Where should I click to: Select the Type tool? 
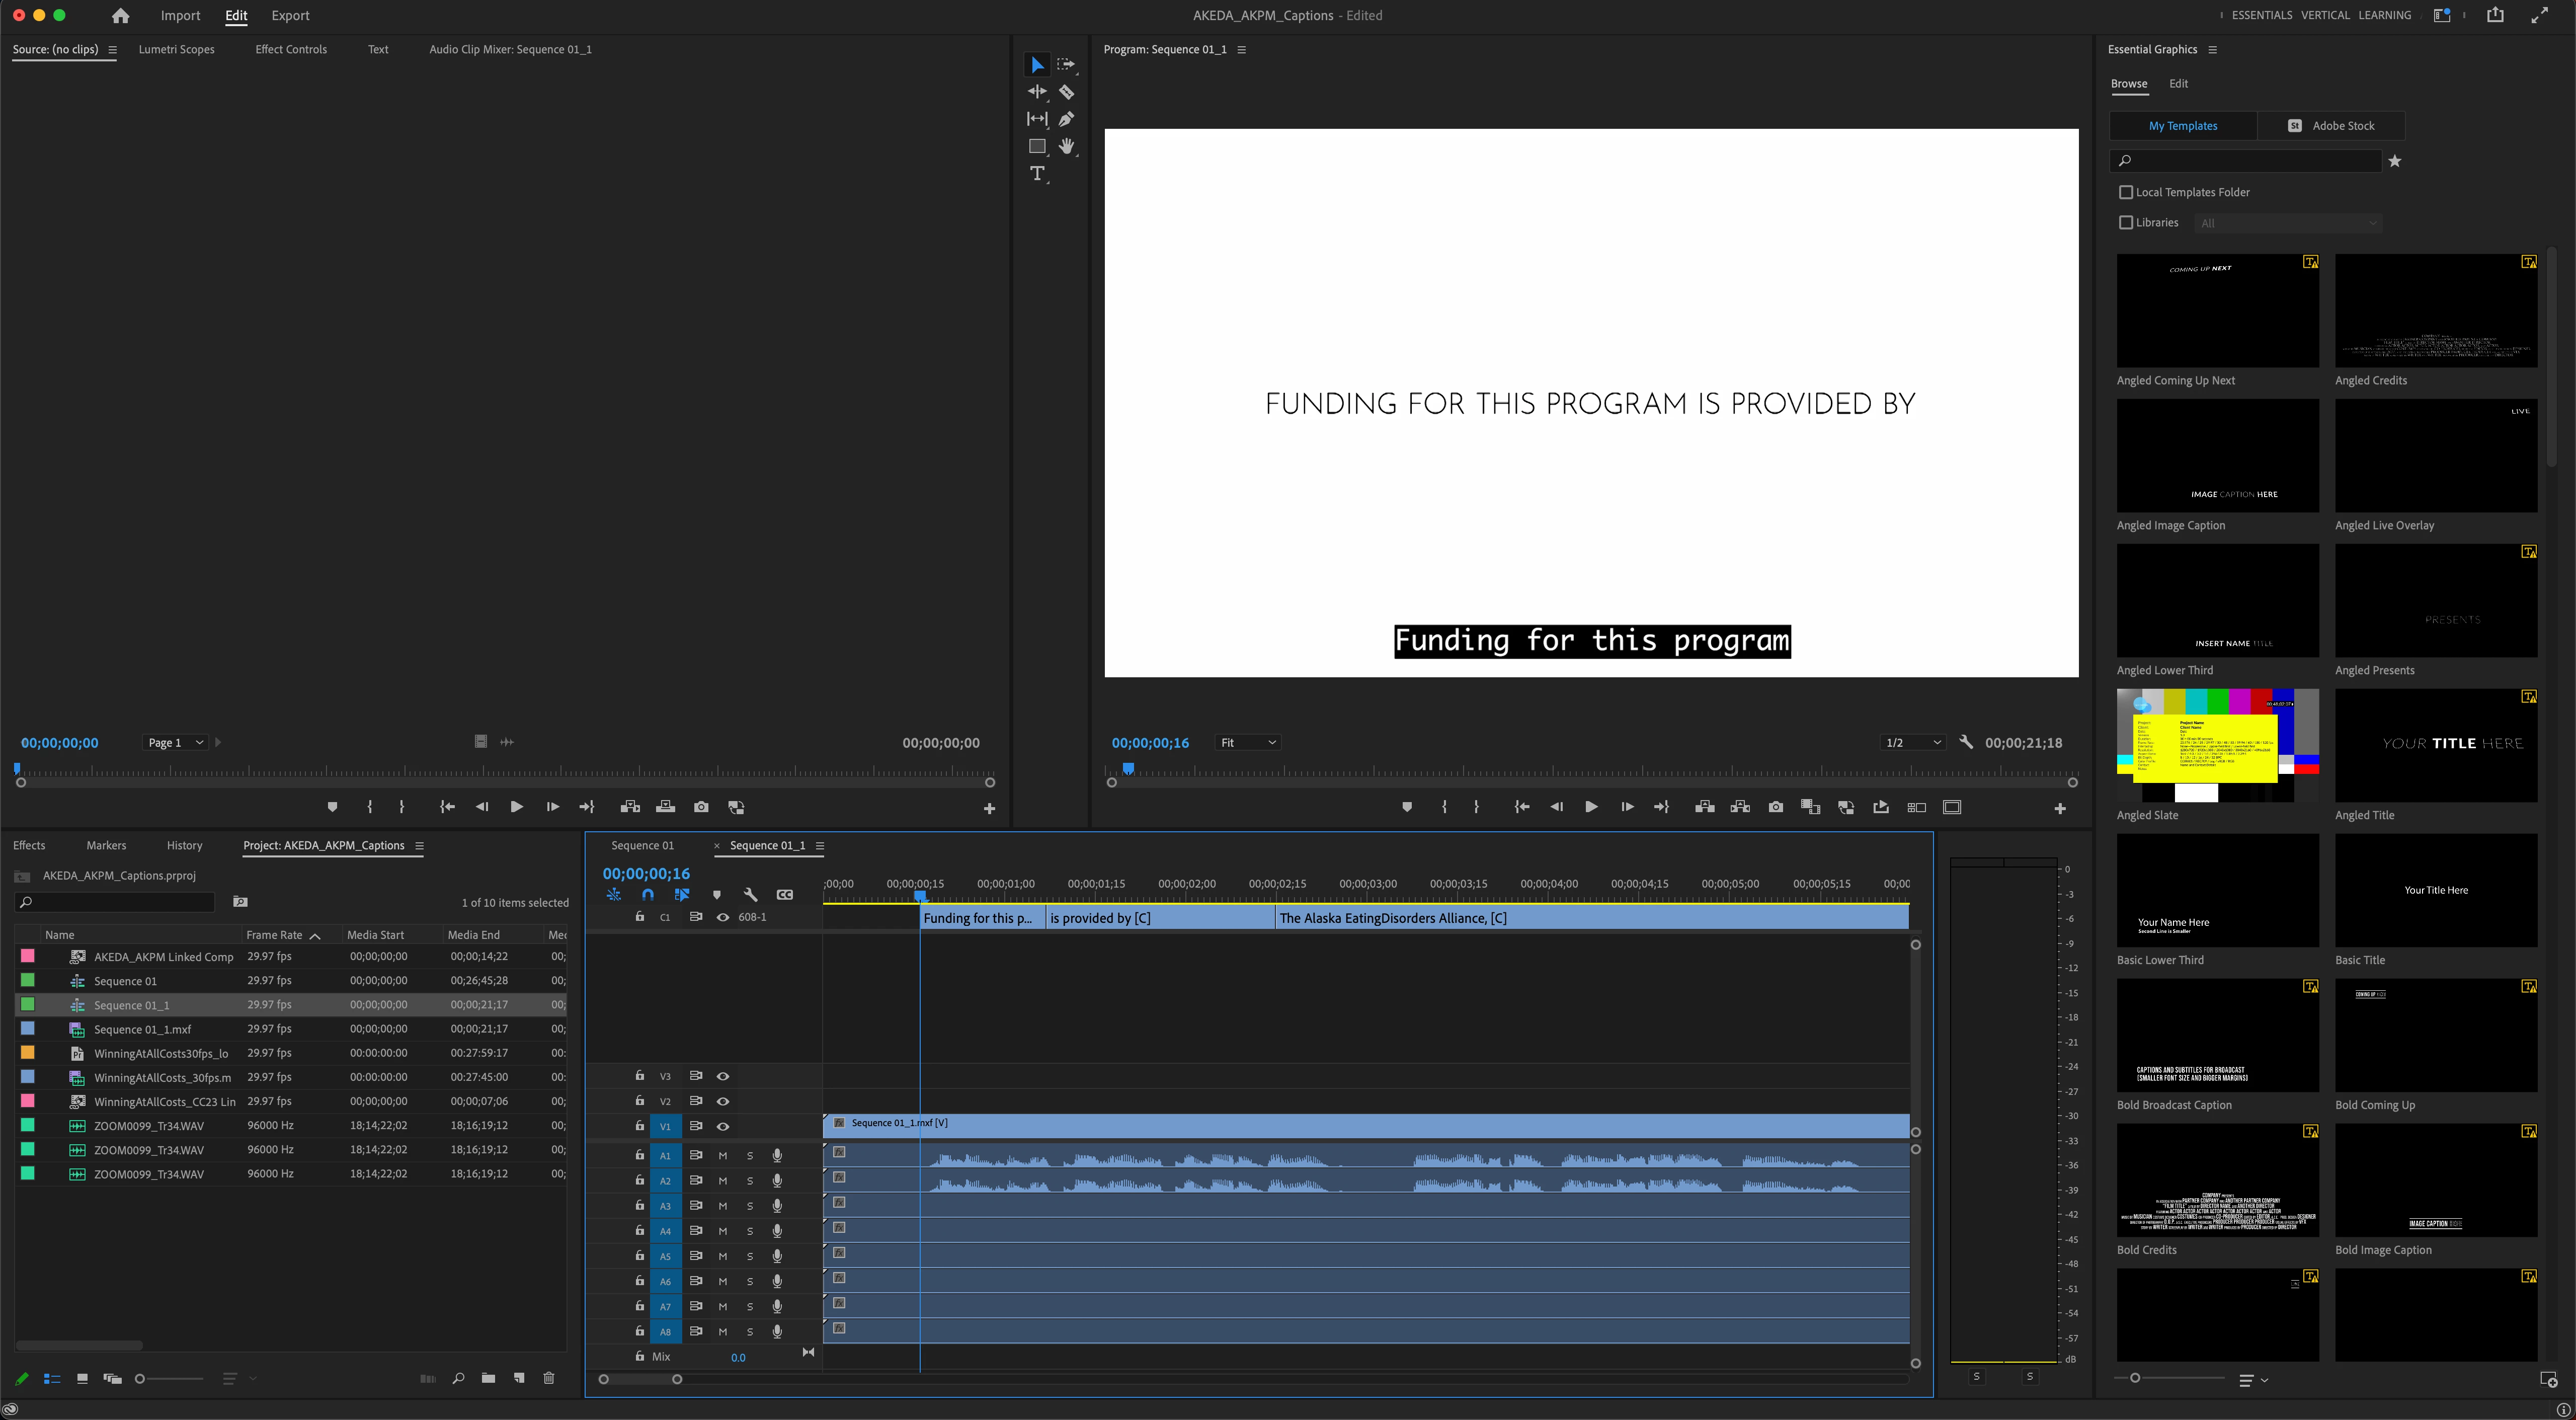coord(1037,174)
